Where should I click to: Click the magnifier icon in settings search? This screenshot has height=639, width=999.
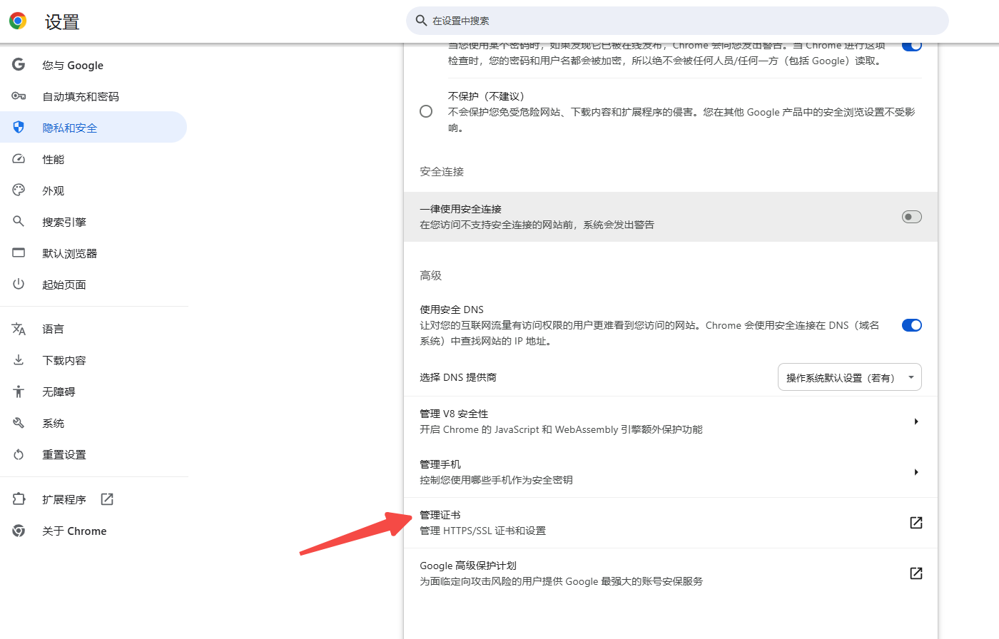(421, 21)
